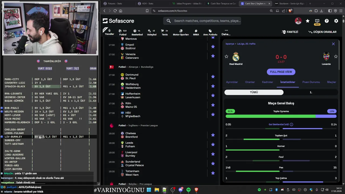Open the Trendler sports category

tap(109, 32)
